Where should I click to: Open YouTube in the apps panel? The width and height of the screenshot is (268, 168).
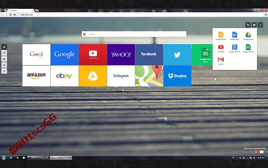click(x=221, y=48)
